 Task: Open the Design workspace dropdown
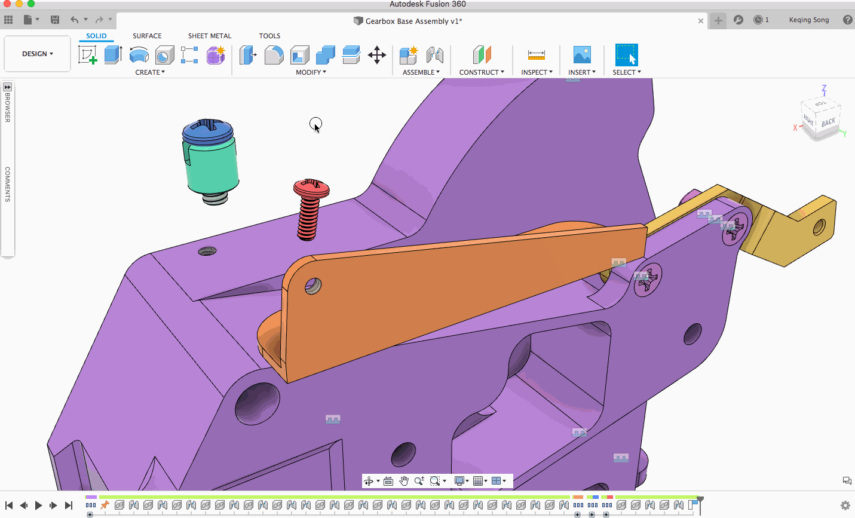37,54
